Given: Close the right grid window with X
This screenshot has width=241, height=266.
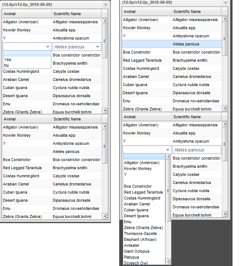Looking at the screenshot, I should 225,2.
